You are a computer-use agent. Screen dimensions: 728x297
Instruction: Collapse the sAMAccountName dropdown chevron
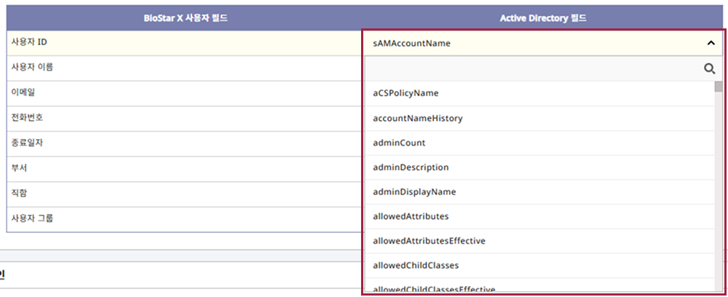[711, 43]
